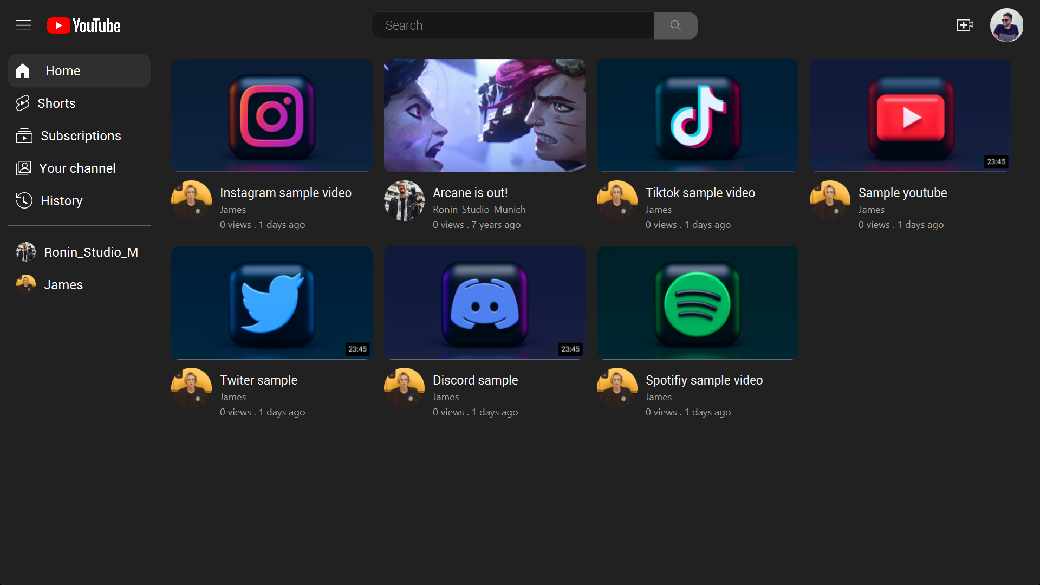Open the video upload/create icon

[966, 25]
